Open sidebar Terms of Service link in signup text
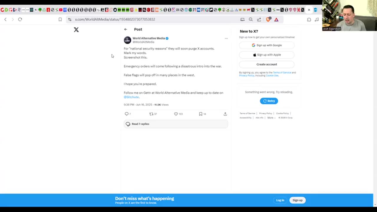The image size is (377, 212). (x=282, y=72)
